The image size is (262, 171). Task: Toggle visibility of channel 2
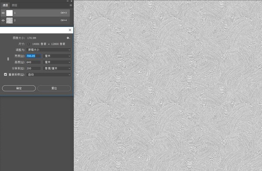3,20
